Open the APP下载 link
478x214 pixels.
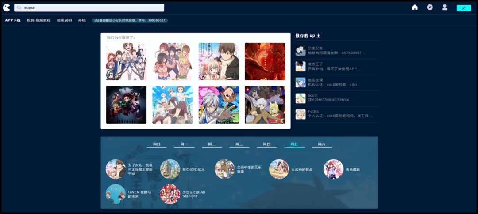[x=13, y=20]
